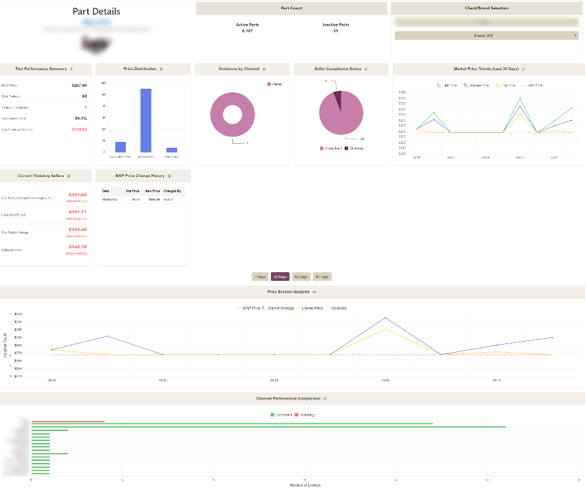Open info icon for Violations by Channel
Viewport: 585px width, 490px height.
point(264,69)
